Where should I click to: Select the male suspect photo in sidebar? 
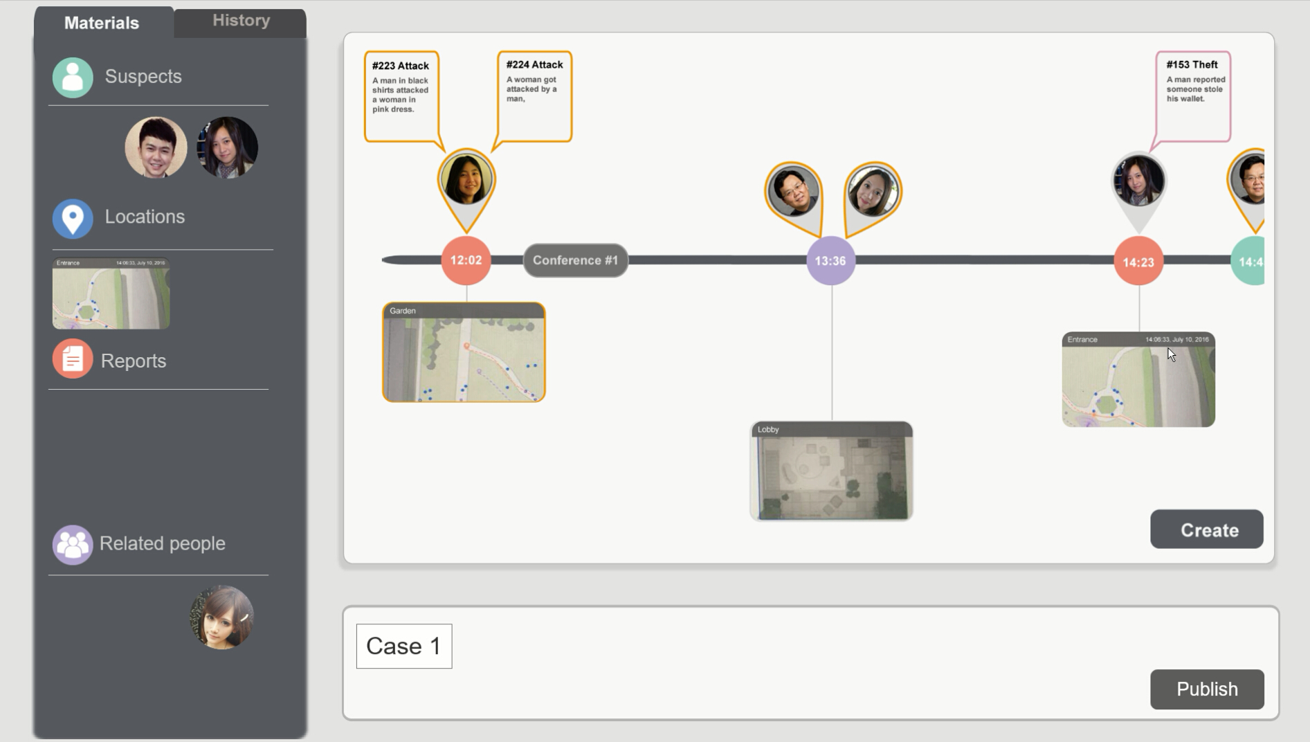tap(156, 147)
